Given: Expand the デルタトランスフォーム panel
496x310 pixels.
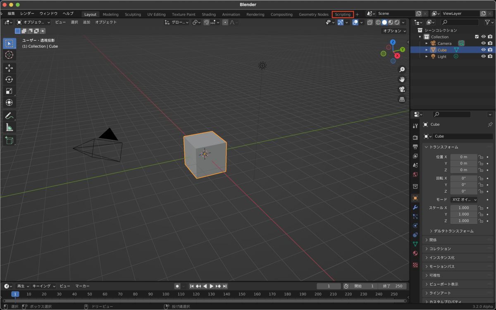Looking at the screenshot, I should (x=453, y=231).
